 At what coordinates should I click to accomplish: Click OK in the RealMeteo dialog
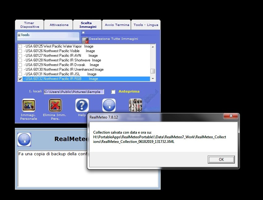(x=221, y=160)
